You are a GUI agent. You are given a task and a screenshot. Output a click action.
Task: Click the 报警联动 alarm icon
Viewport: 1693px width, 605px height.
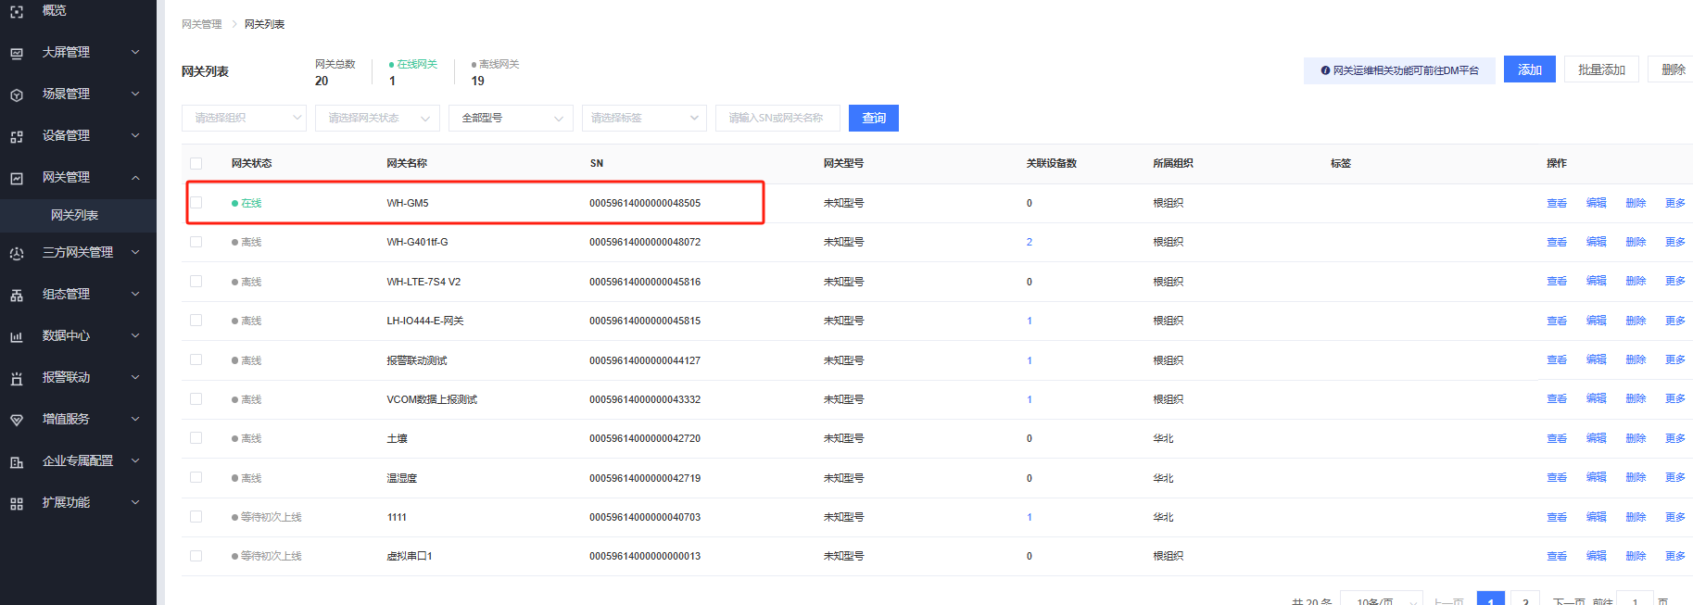[x=17, y=378]
